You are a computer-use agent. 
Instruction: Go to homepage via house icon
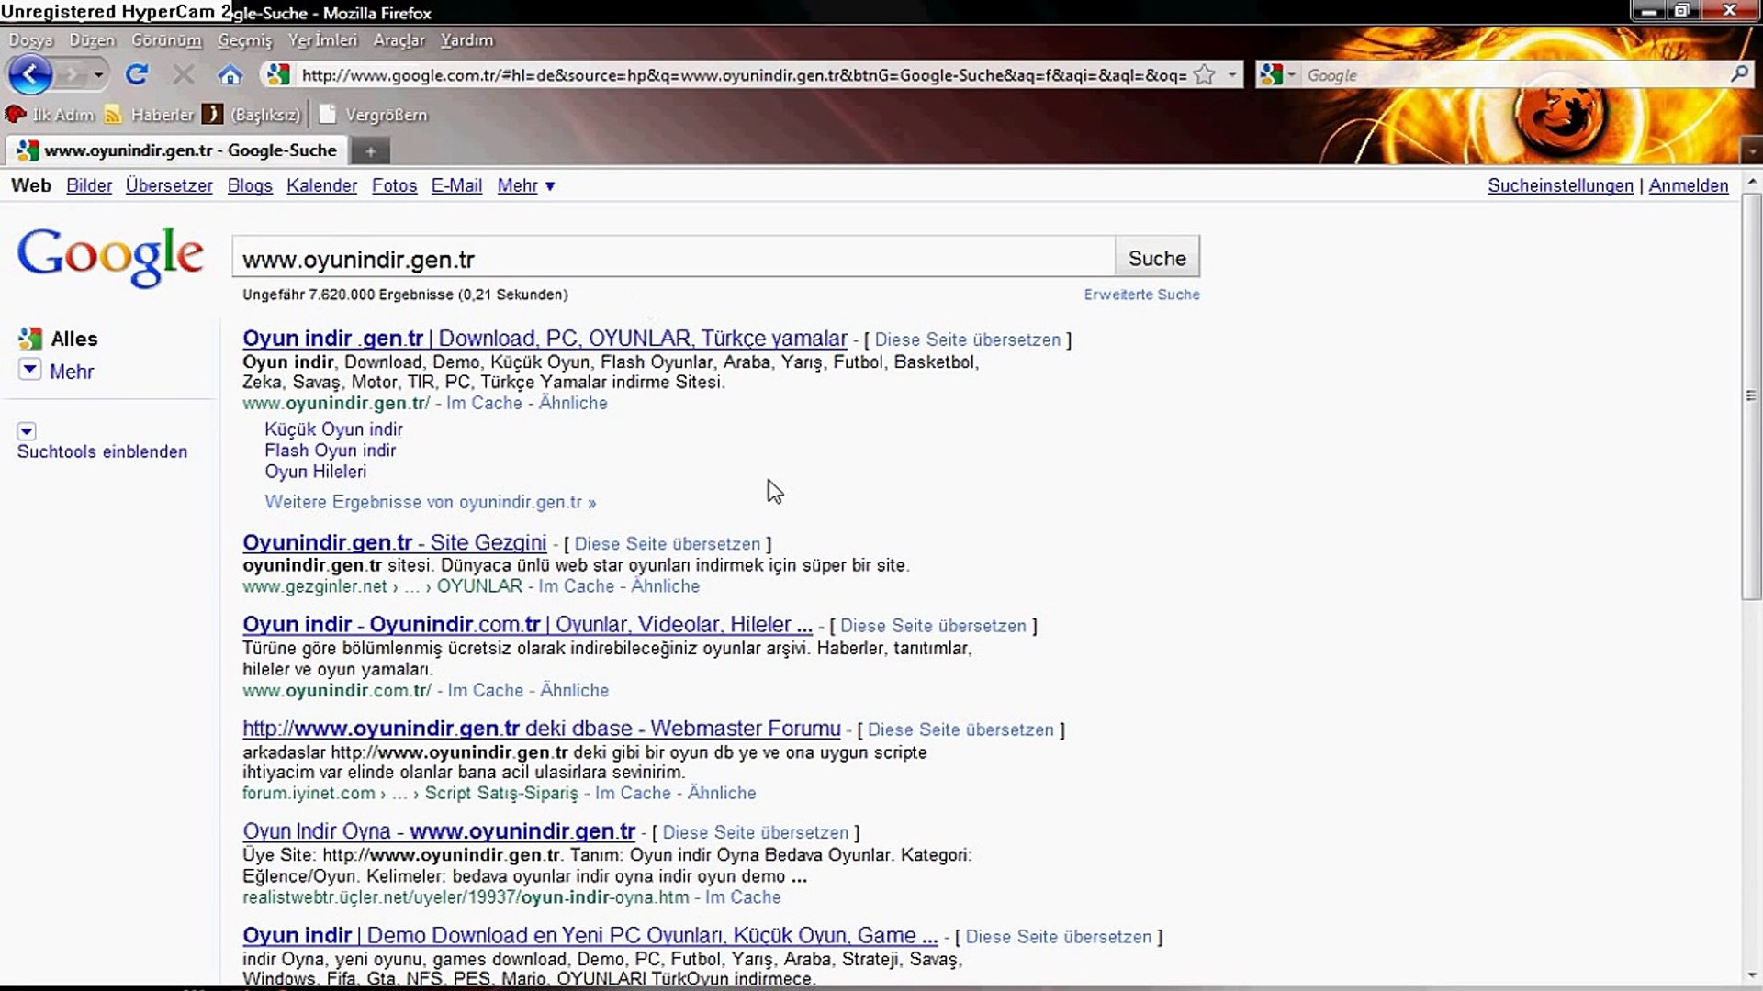click(230, 74)
